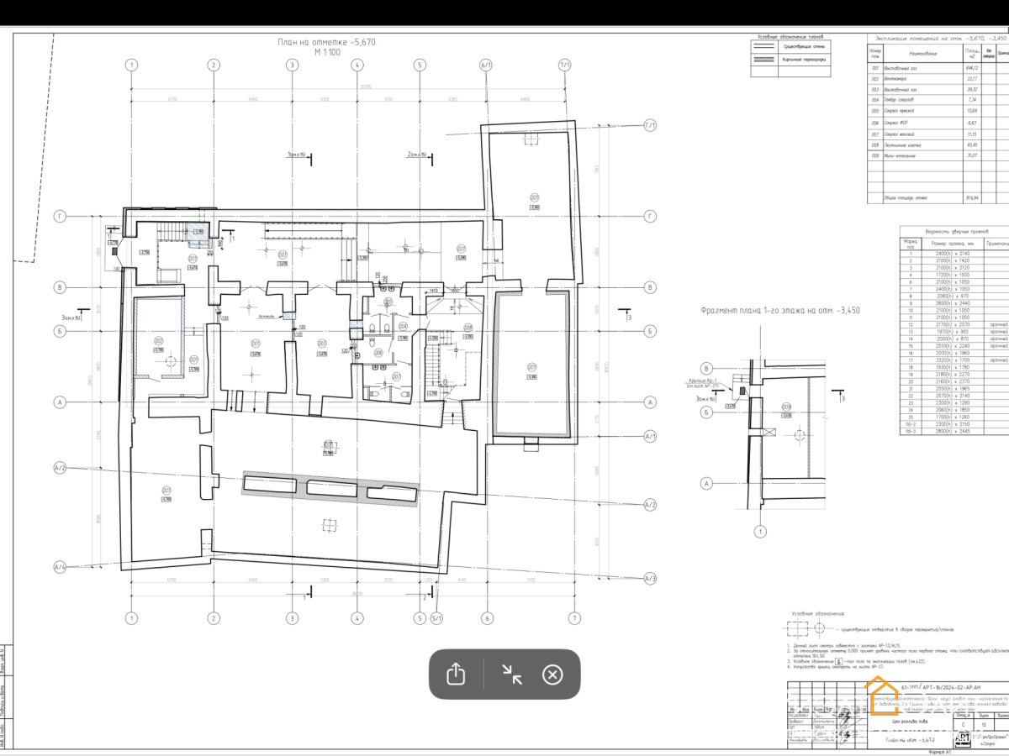1009x756 pixels.
Task: Click the door size "2510(h) x 2240"
Action: [953, 346]
